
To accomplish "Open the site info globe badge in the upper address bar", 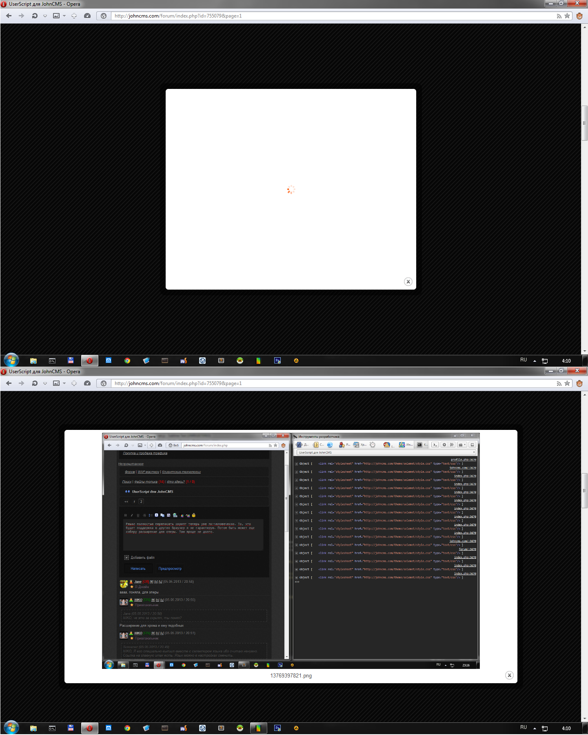I will pyautogui.click(x=104, y=16).
